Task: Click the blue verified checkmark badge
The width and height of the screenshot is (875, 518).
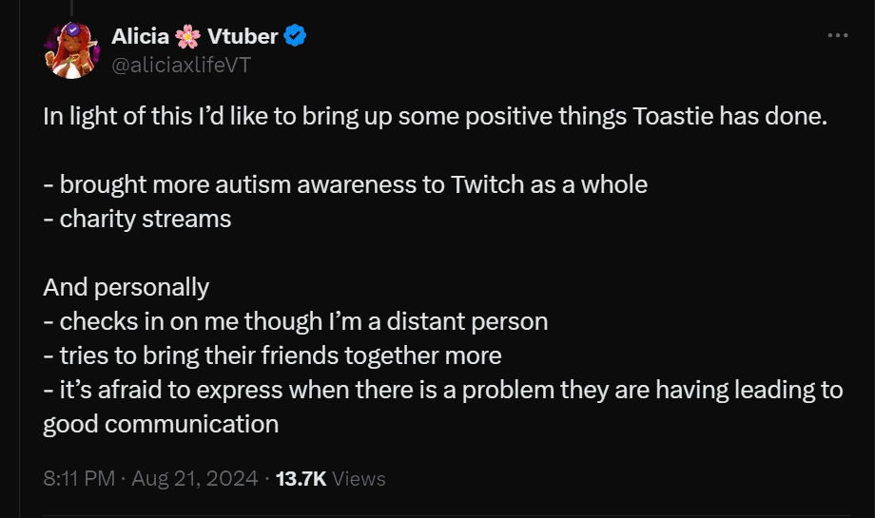Action: [295, 36]
